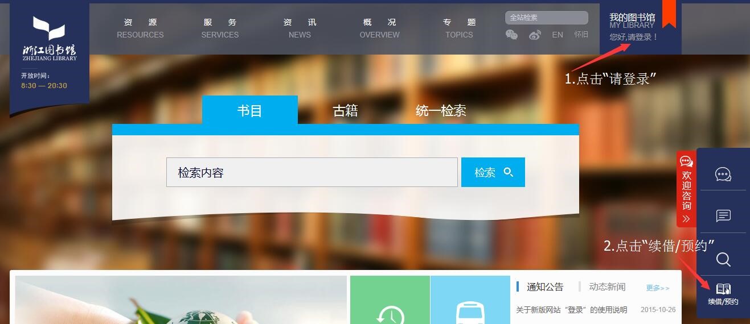Click the 检索内容 search input field
Image resolution: width=750 pixels, height=324 pixels.
312,172
